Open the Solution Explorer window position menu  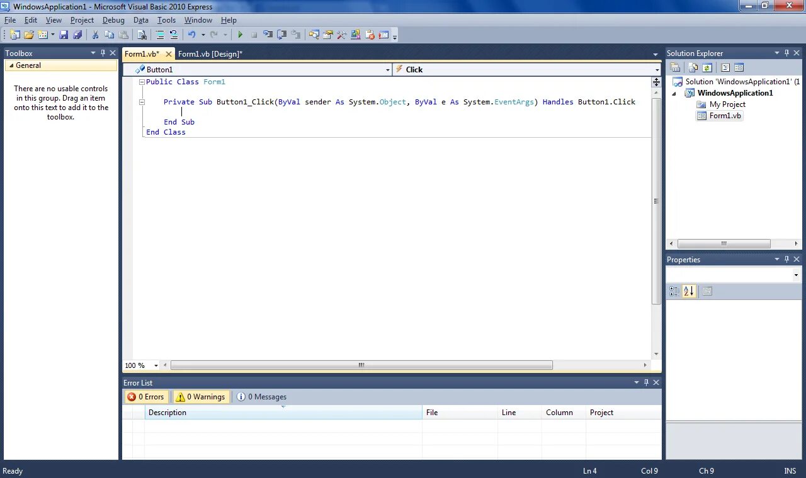[x=776, y=53]
